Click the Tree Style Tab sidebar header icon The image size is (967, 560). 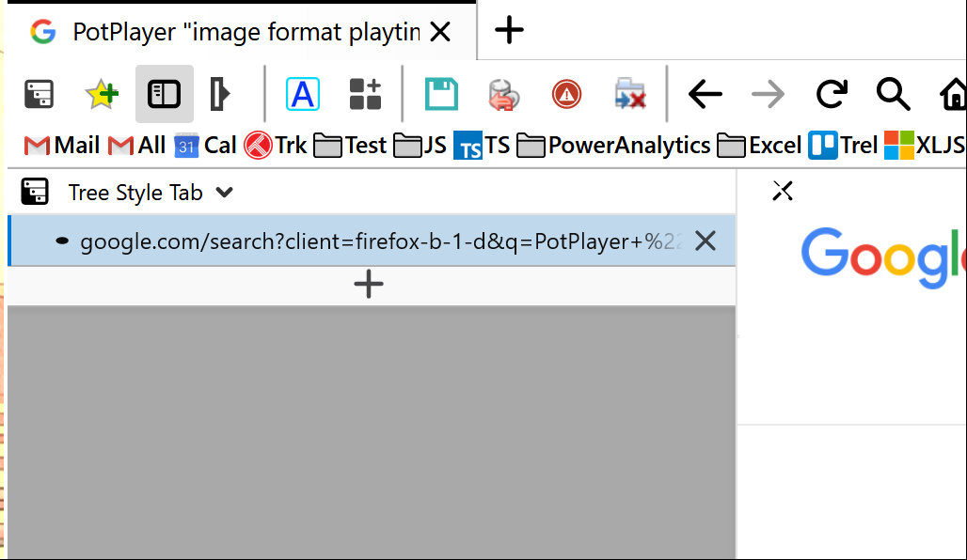(35, 192)
